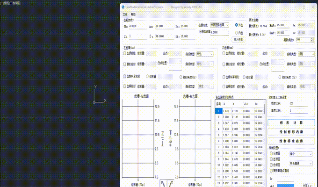Open left flank tip relief 曲线类型 dropdown
The width and height of the screenshot is (318, 187).
(x=205, y=54)
